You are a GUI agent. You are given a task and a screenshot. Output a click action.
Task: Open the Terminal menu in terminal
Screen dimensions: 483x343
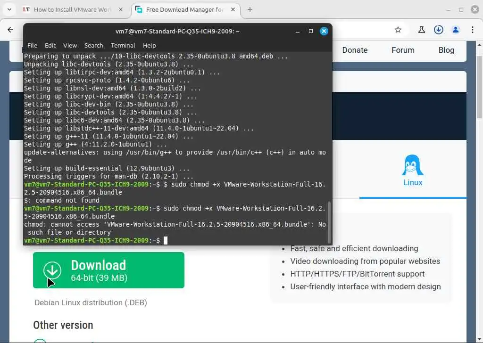click(x=123, y=46)
